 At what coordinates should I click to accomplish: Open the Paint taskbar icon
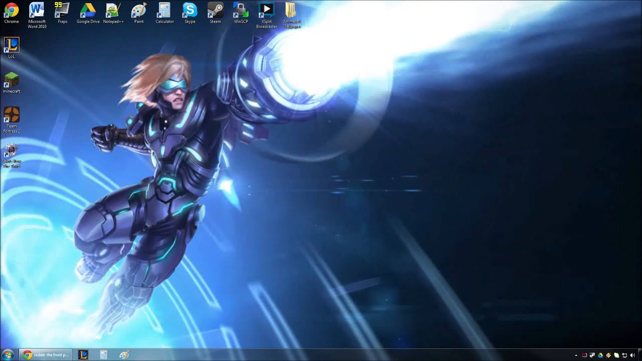tap(124, 355)
